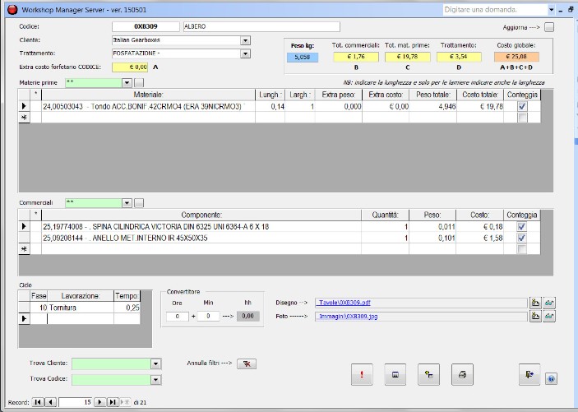Open help with the blue question icon
This screenshot has height=412, width=578.
click(x=551, y=379)
